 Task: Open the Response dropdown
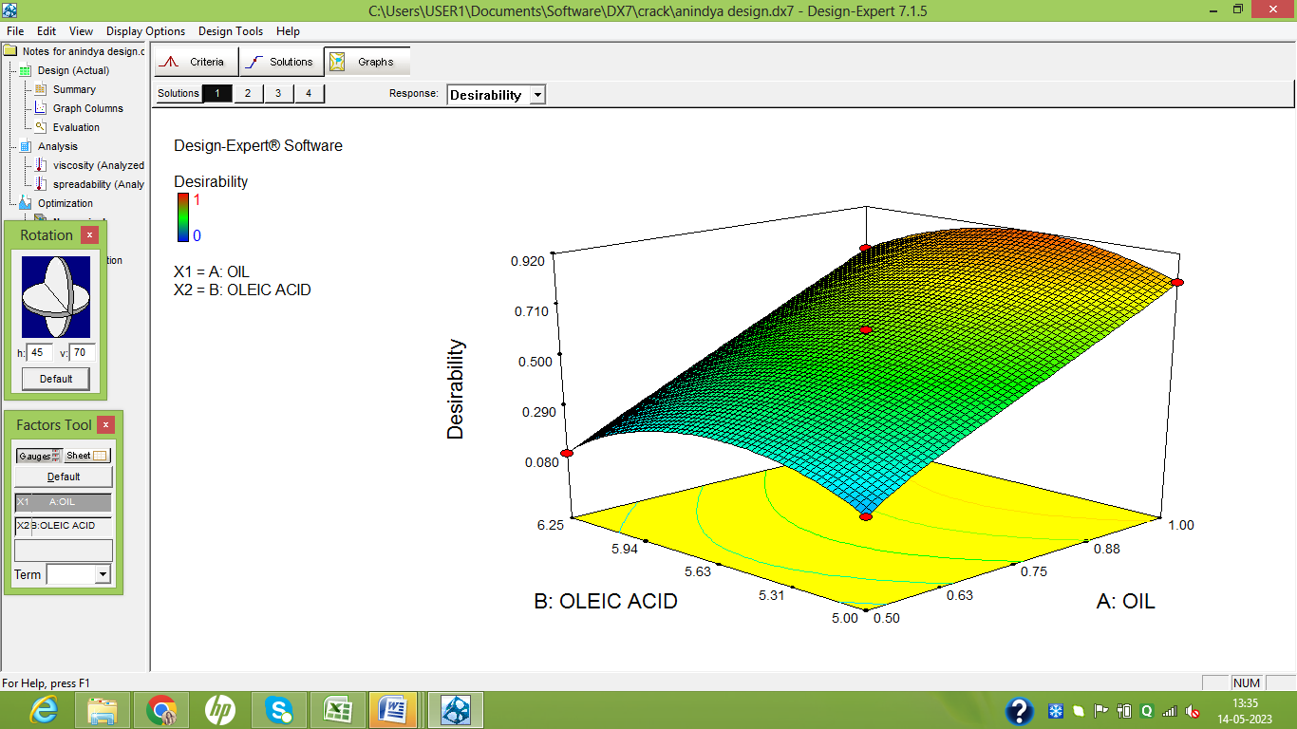(537, 95)
